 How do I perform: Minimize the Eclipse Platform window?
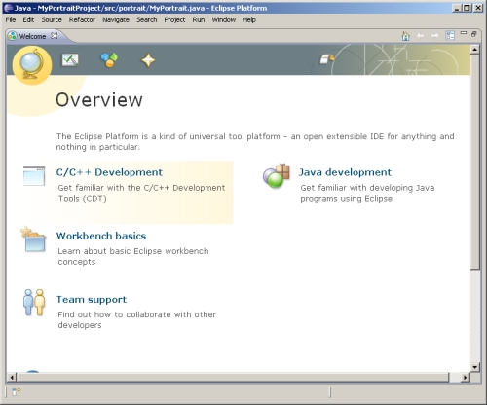click(x=457, y=8)
